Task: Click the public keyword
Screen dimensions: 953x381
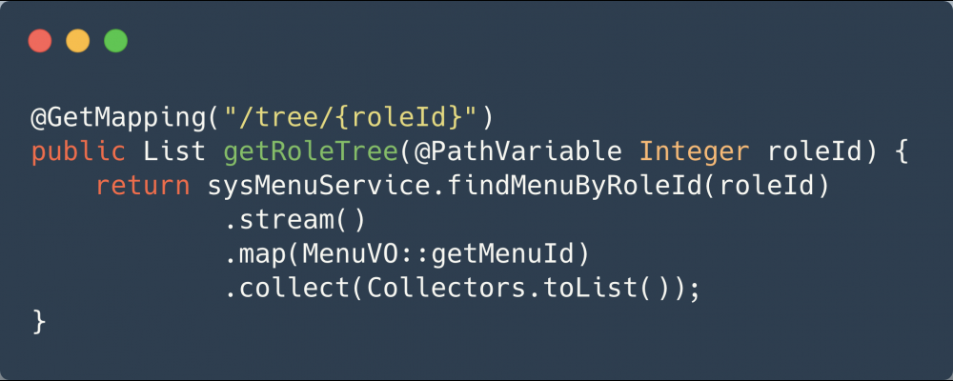Action: [x=78, y=152]
